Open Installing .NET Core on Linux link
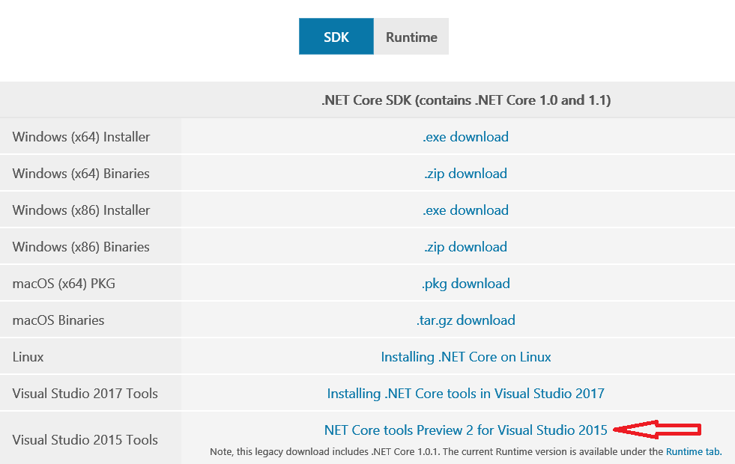Screen dimensions: 735x464 (465, 357)
